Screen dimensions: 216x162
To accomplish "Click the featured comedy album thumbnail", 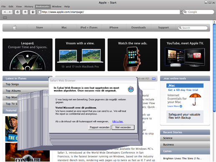I will point(11,129).
